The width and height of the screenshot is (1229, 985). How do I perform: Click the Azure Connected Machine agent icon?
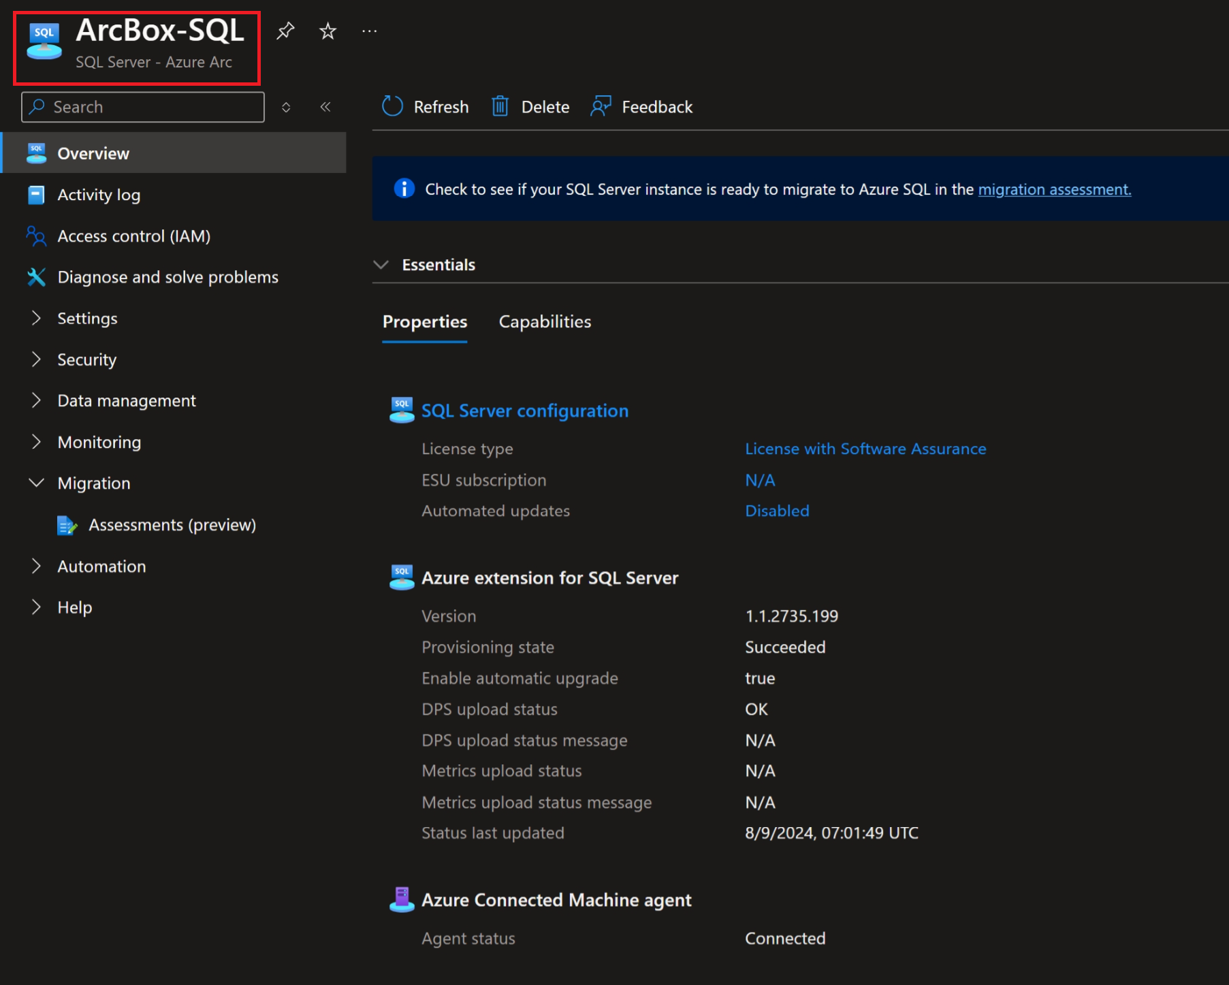[x=402, y=899]
